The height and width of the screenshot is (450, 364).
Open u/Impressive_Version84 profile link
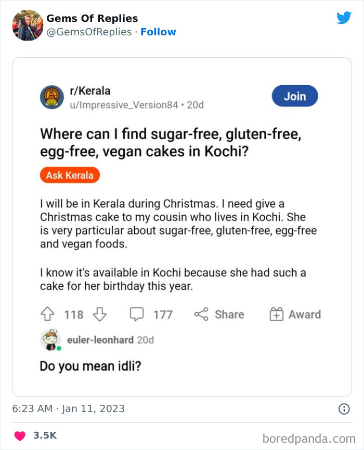tap(124, 105)
